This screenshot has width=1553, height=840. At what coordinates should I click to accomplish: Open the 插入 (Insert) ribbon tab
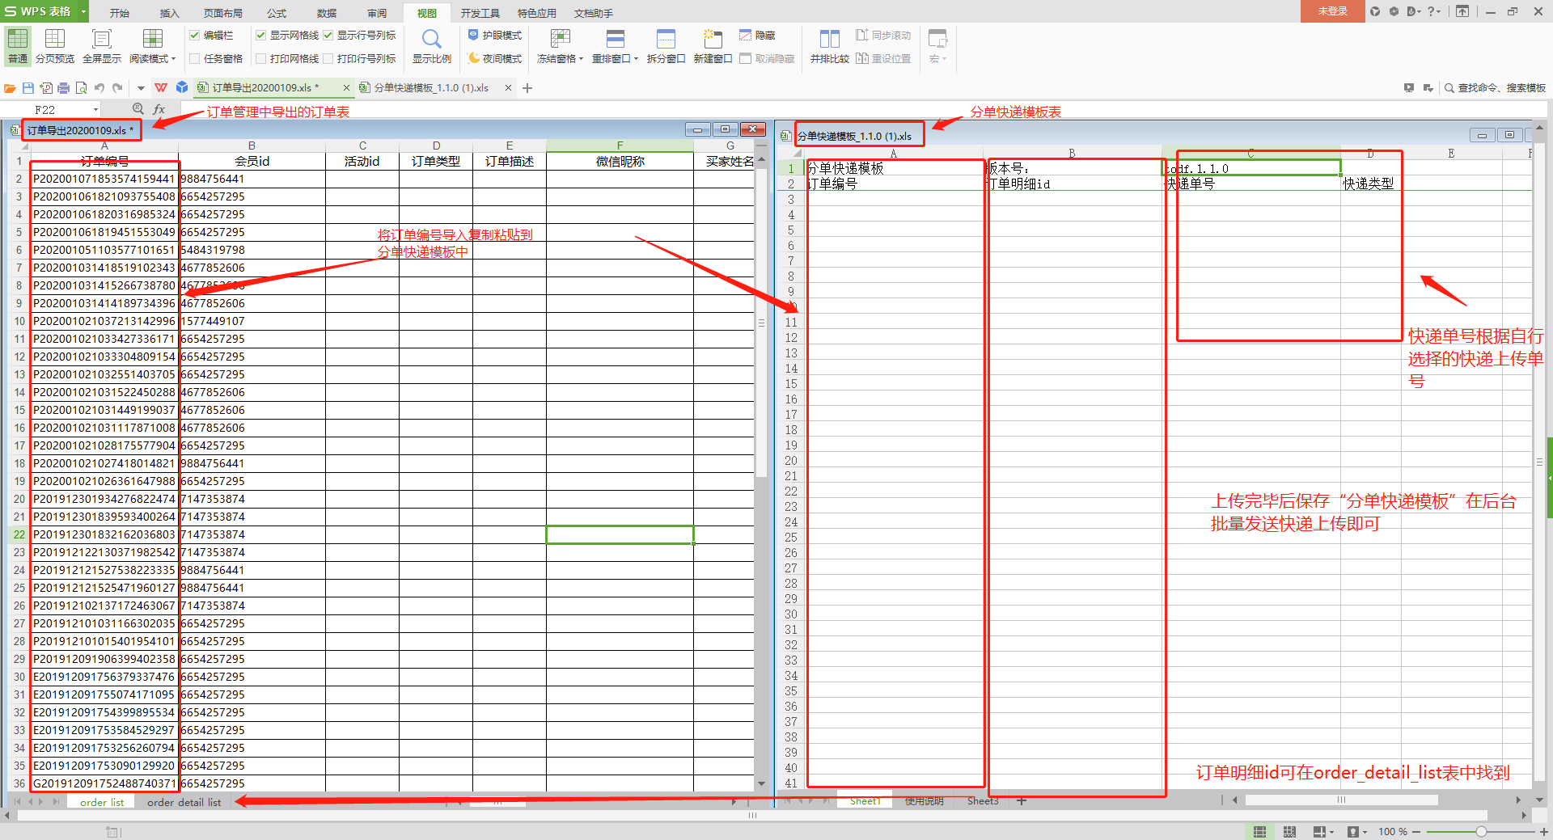(x=170, y=13)
